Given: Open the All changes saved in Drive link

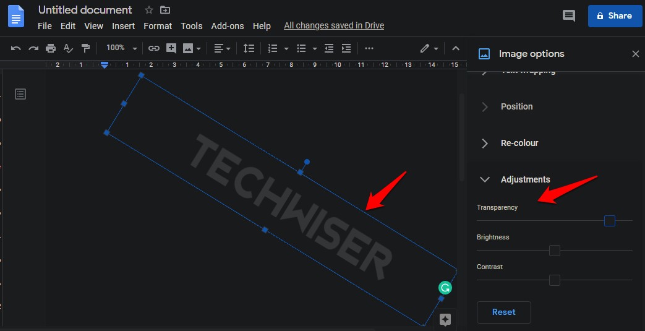Looking at the screenshot, I should click(334, 25).
